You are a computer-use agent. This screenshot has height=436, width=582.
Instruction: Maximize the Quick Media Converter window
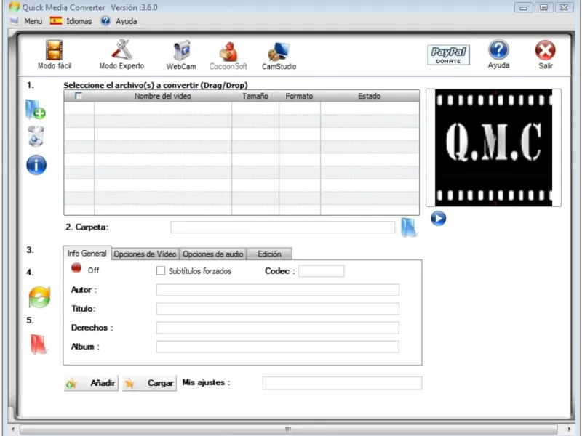click(x=543, y=7)
